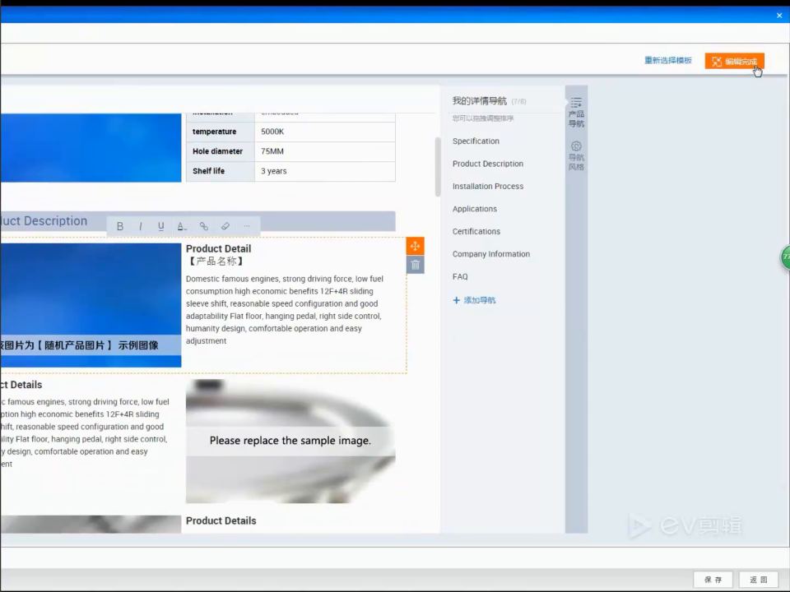The width and height of the screenshot is (790, 592).
Task: Clear formatting with the eraser icon
Action: click(x=225, y=227)
